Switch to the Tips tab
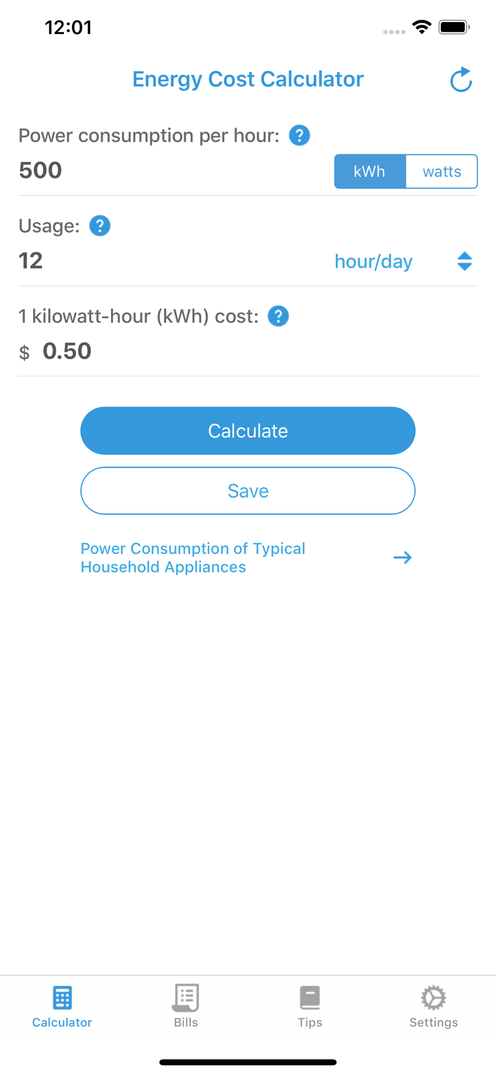 pos(310,1006)
